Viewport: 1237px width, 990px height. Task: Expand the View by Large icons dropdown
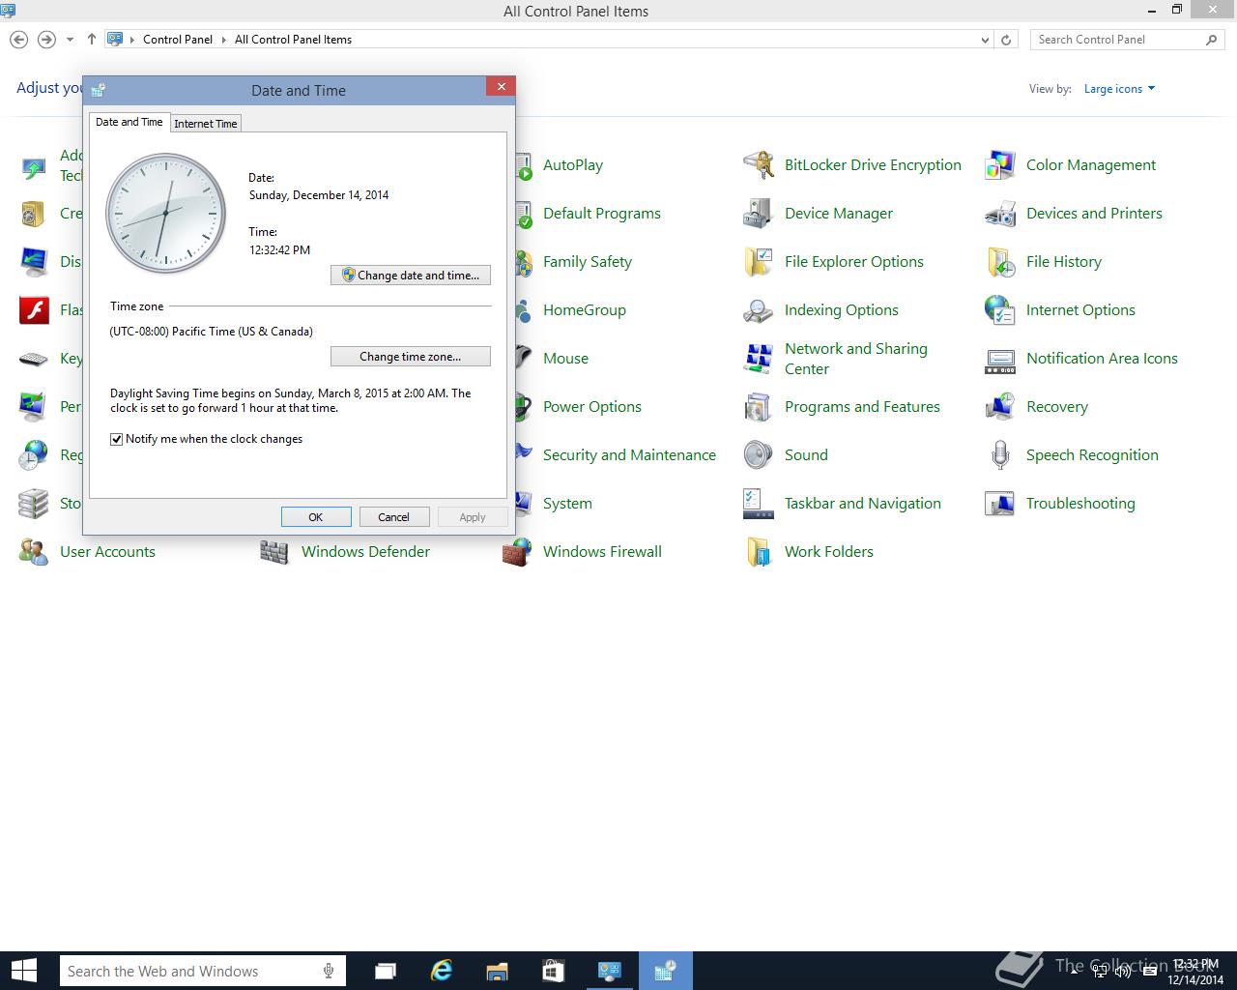pyautogui.click(x=1119, y=89)
